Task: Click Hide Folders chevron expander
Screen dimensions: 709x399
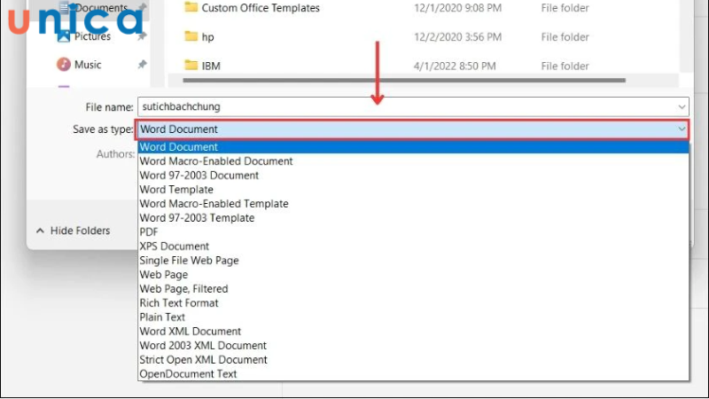Action: click(x=40, y=231)
